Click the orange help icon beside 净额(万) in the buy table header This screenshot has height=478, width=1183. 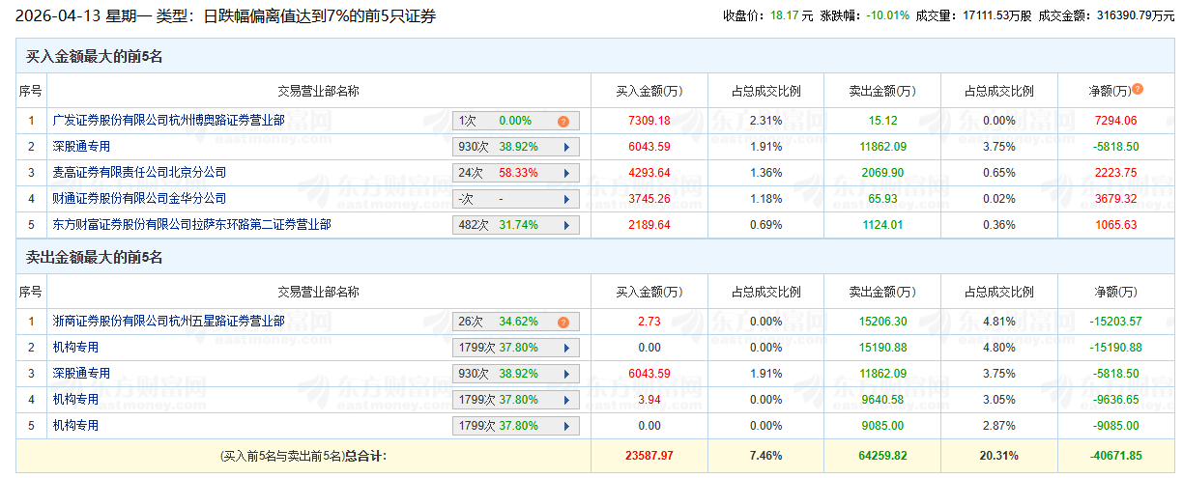tap(1138, 89)
